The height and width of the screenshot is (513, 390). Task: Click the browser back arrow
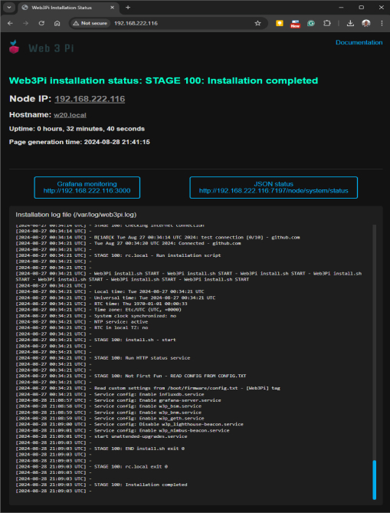pos(10,23)
